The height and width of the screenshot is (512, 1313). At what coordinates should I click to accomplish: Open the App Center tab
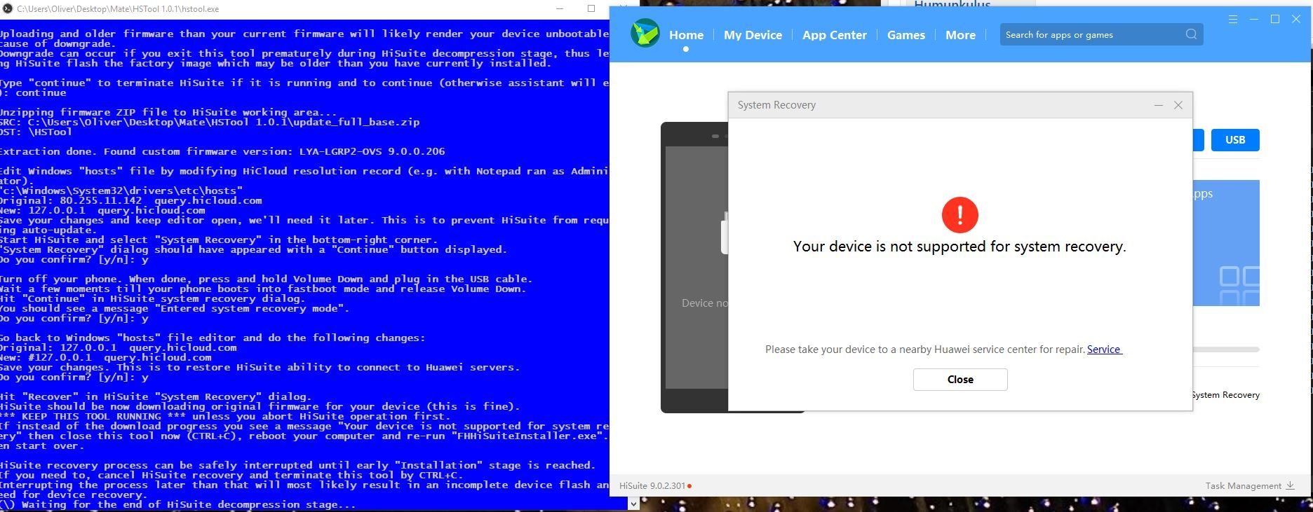click(x=835, y=35)
